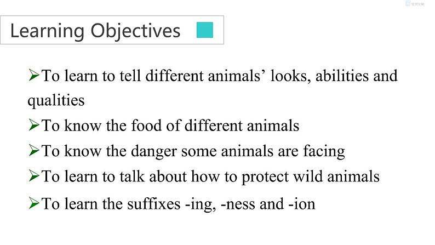Click the word "qualities" on the second line
Image resolution: width=435 pixels, height=245 pixels.
coord(56,101)
